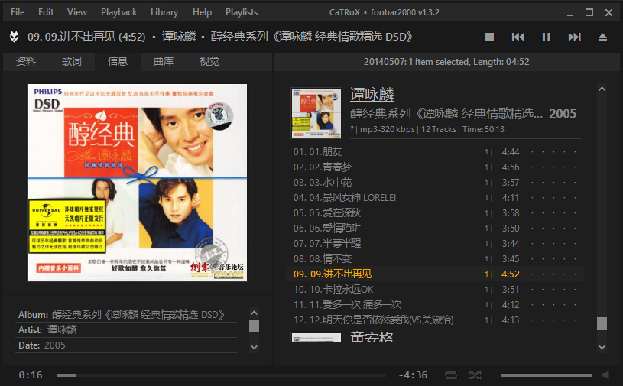Click the info panel scroll down arrow
Viewport: 623px width, 386px height.
255,347
